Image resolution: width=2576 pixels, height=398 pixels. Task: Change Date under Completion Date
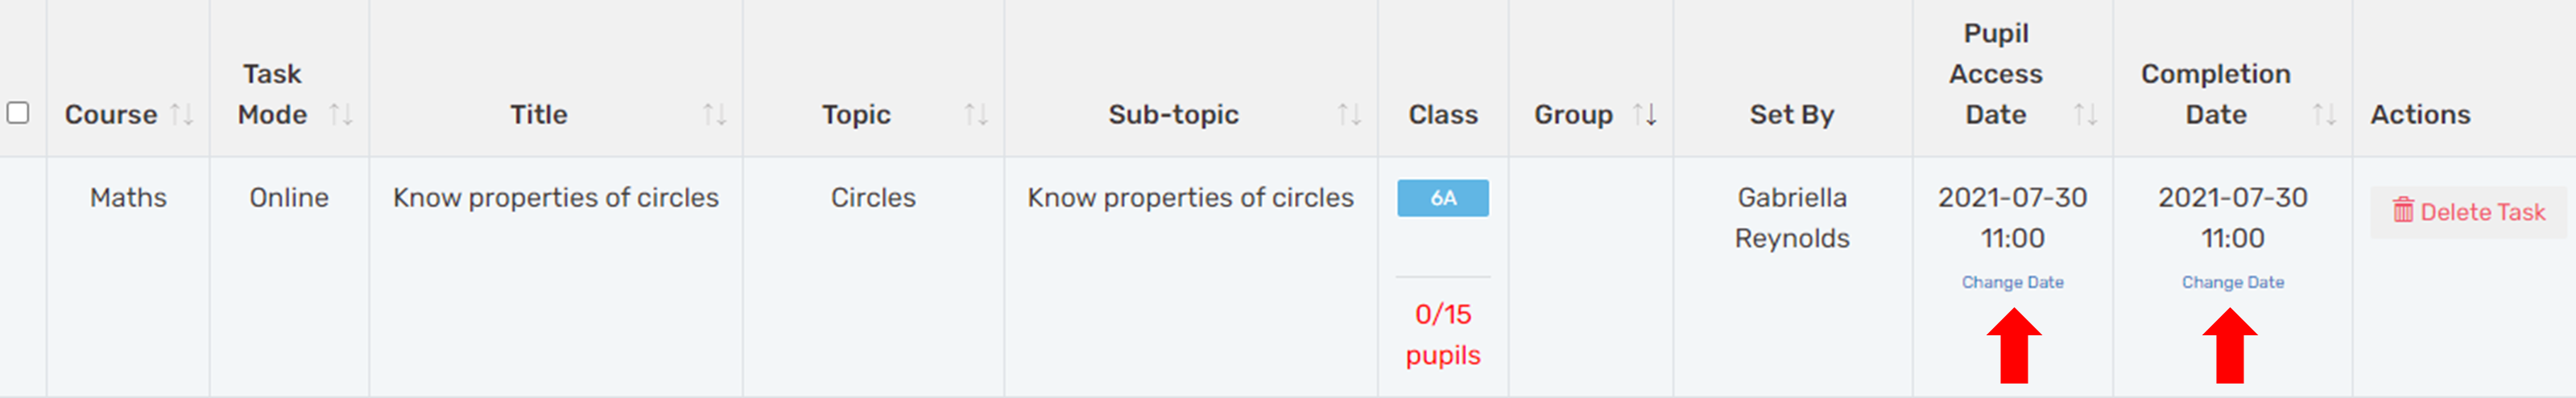click(2232, 282)
